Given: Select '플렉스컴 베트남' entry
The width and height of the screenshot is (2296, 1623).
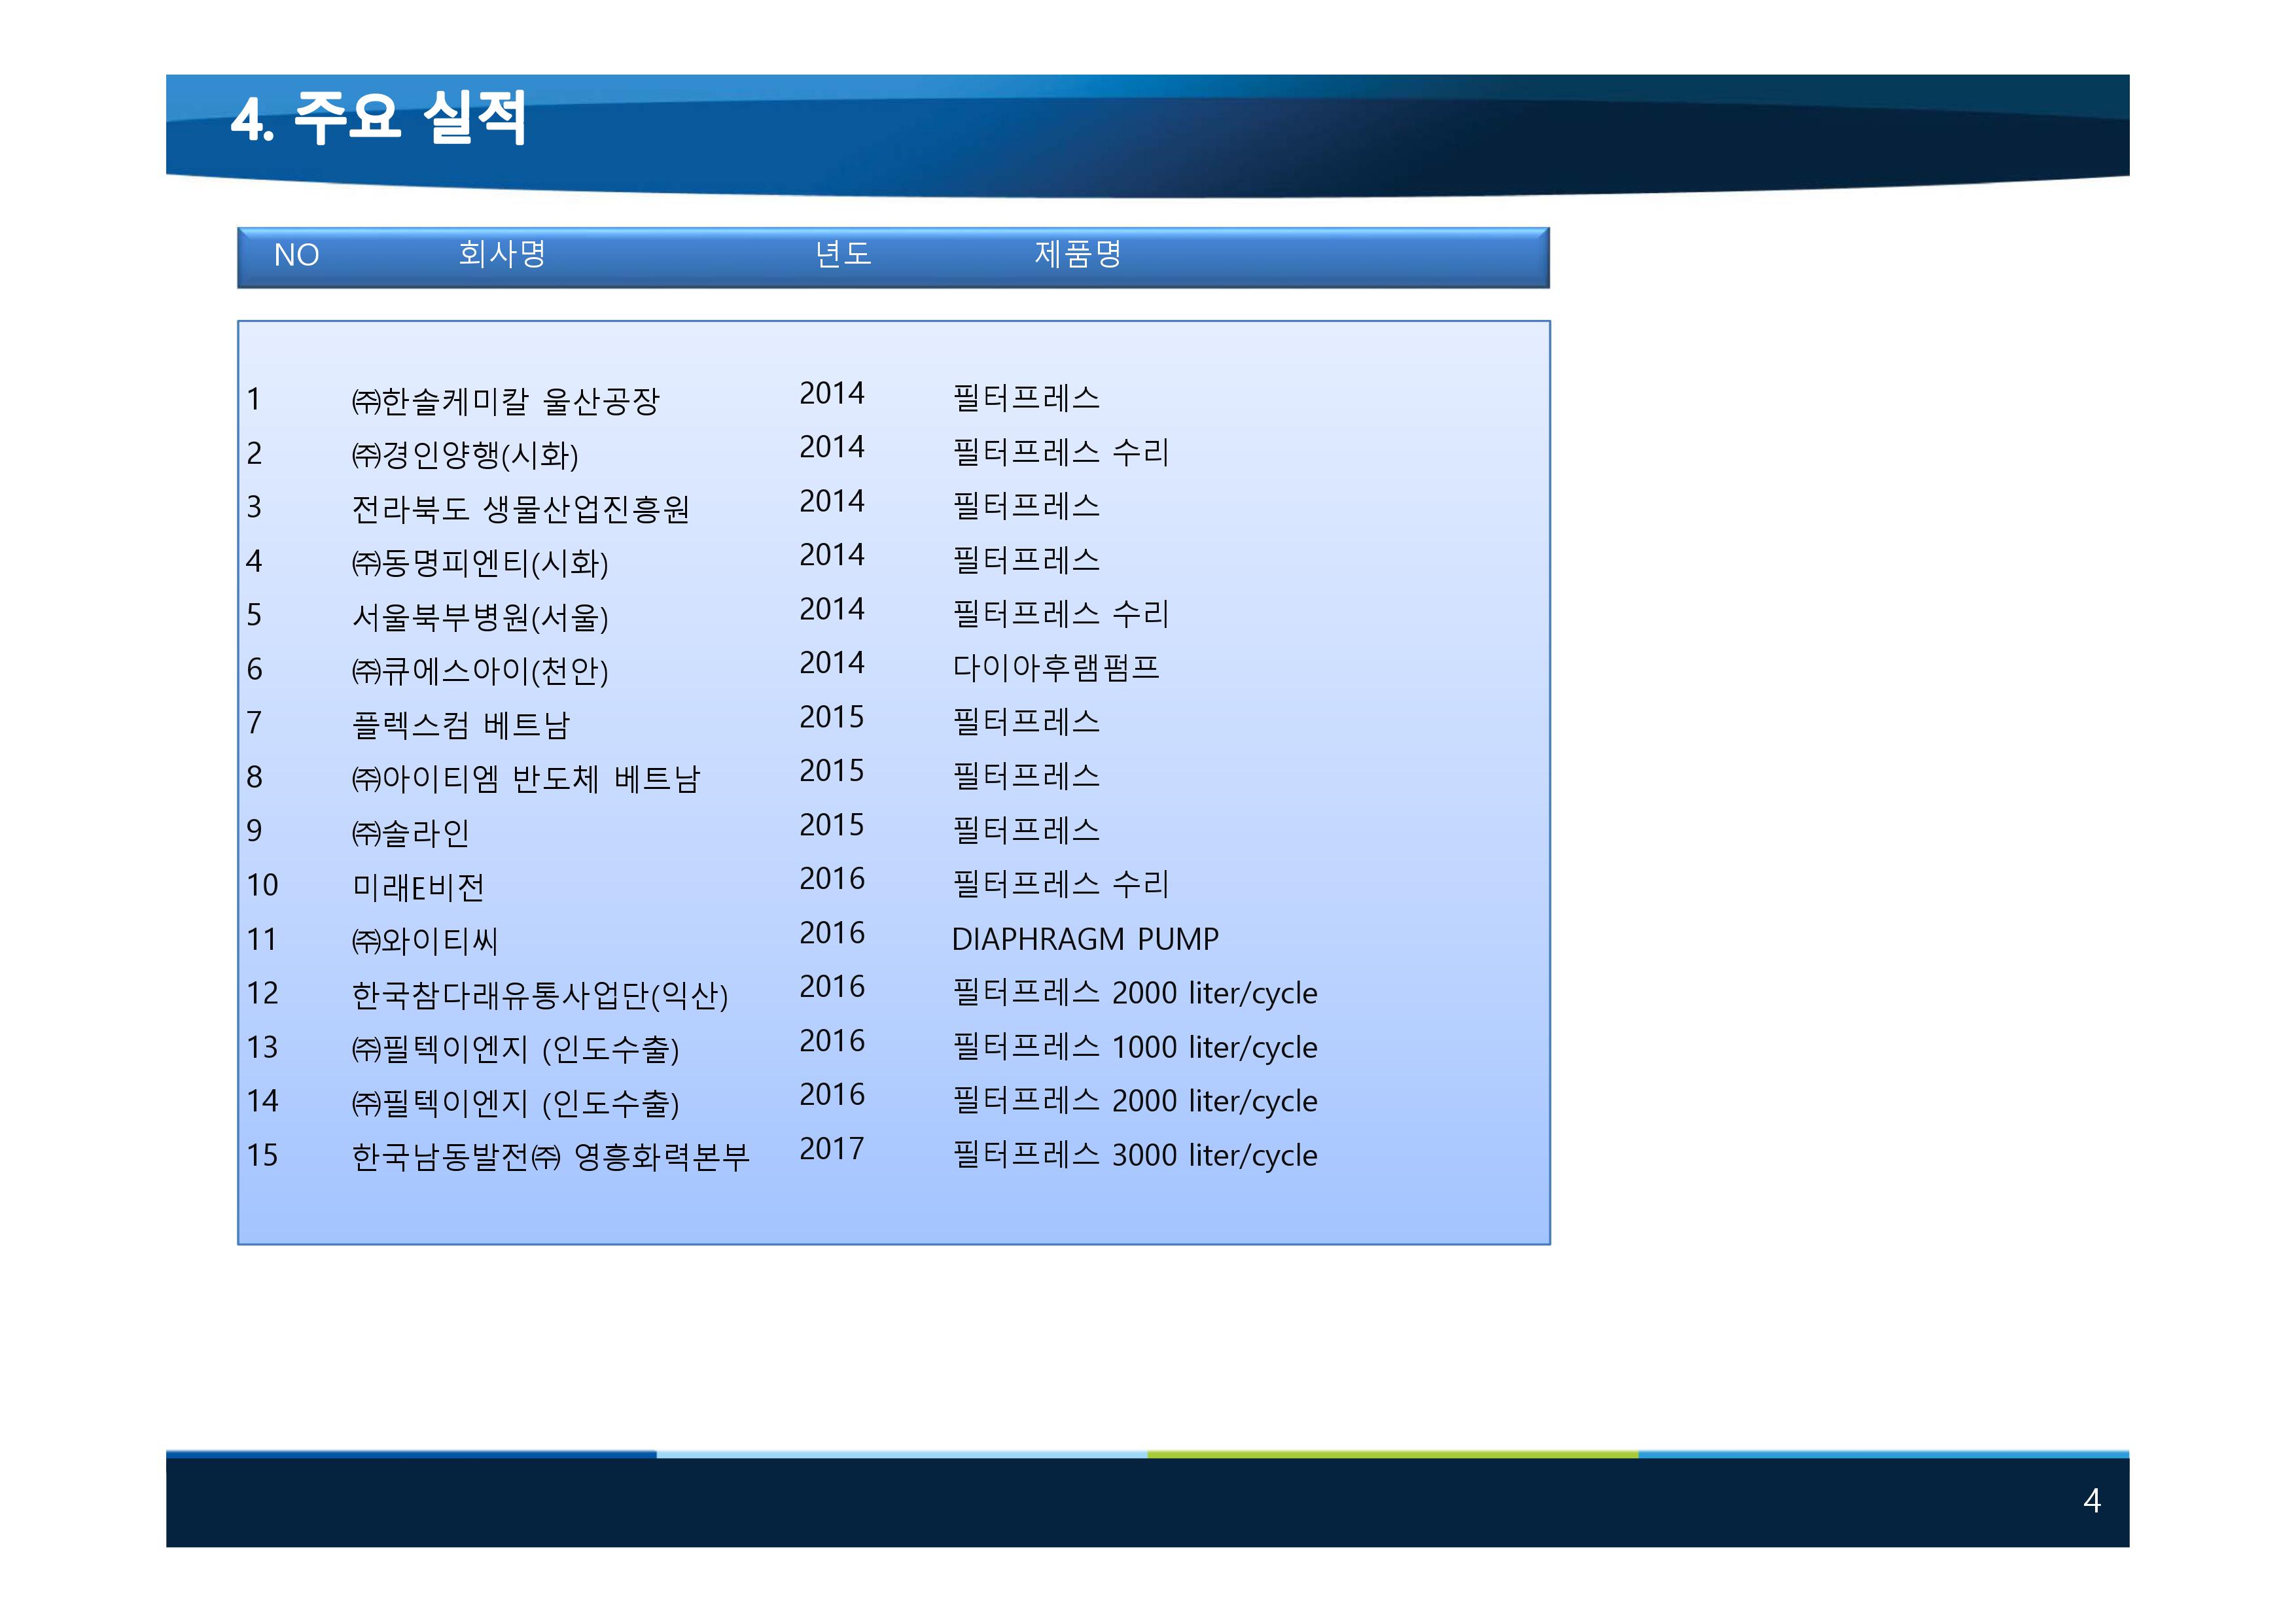Looking at the screenshot, I should [460, 725].
